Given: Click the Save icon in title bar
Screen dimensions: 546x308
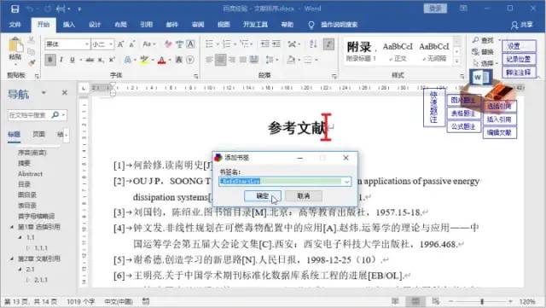Looking at the screenshot, I should click(15, 9).
